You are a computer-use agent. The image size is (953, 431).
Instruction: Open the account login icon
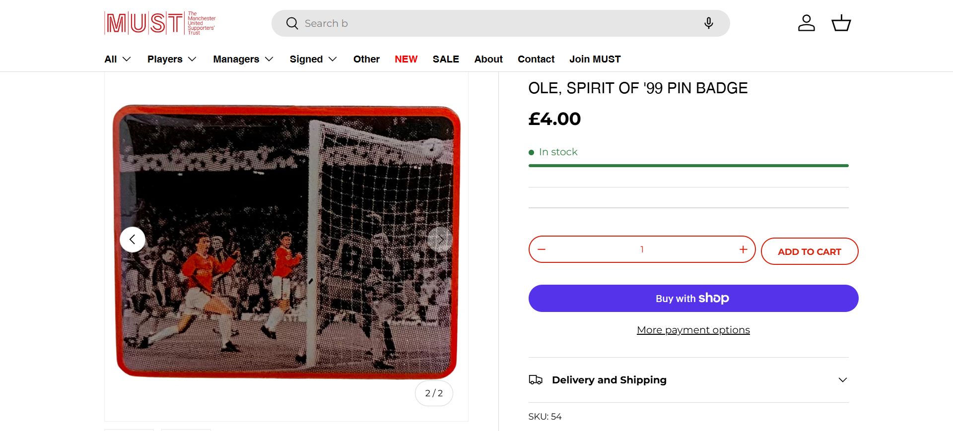point(806,23)
